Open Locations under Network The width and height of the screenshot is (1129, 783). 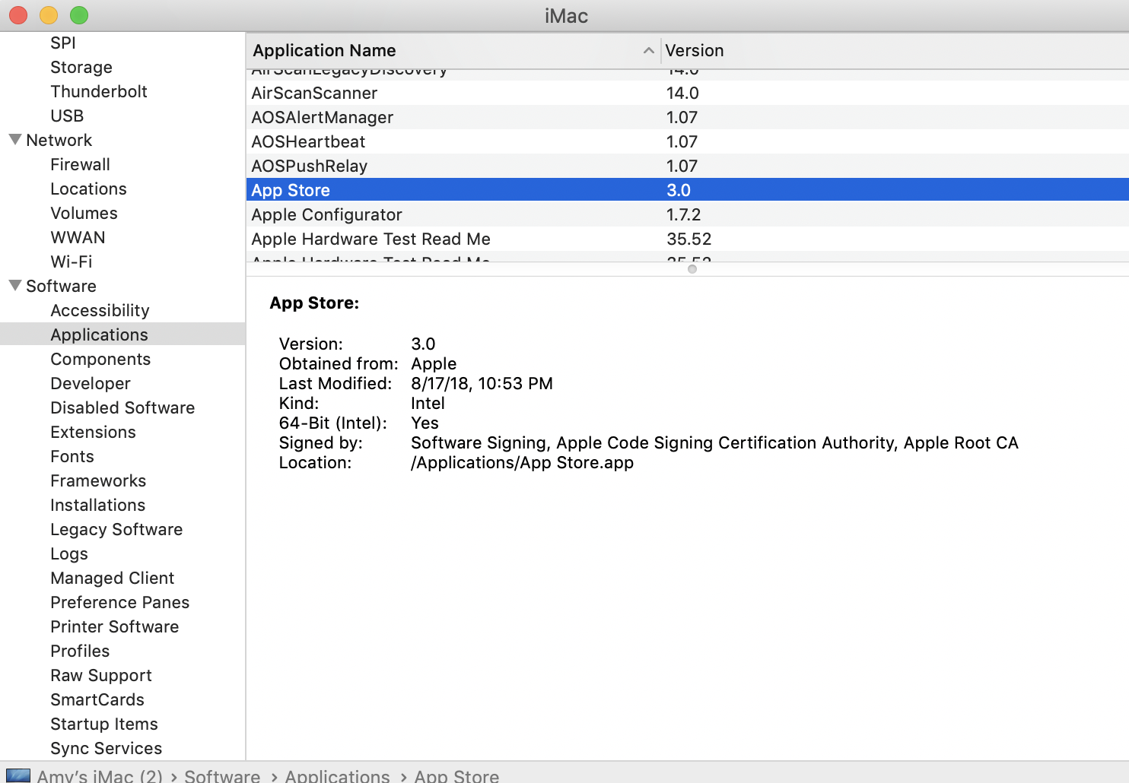(x=88, y=189)
